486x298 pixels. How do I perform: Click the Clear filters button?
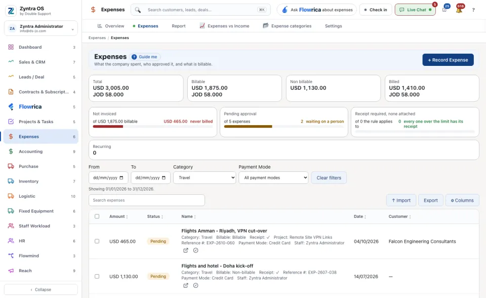(329, 178)
